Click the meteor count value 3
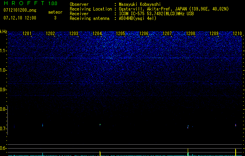Image resolution: width=245 pixels, height=156 pixels. pyautogui.click(x=55, y=18)
